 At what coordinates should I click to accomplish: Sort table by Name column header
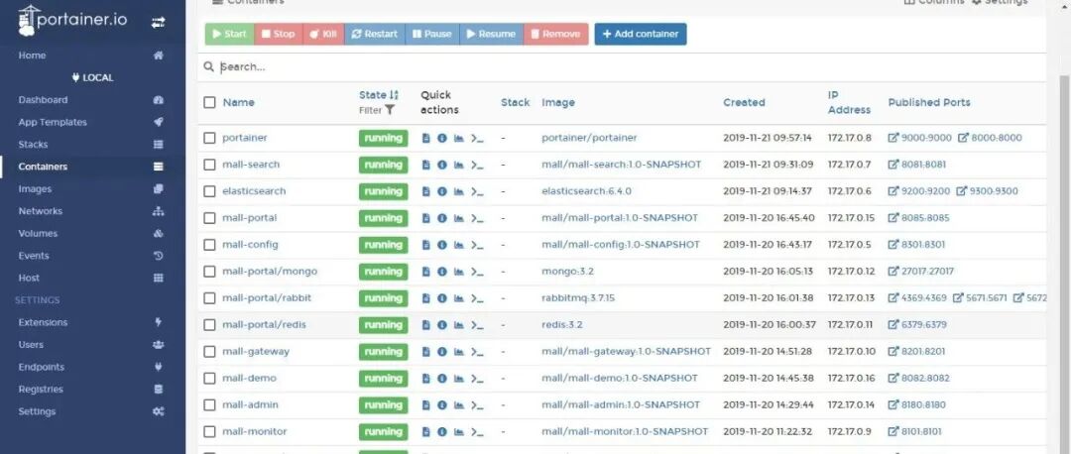tap(238, 102)
